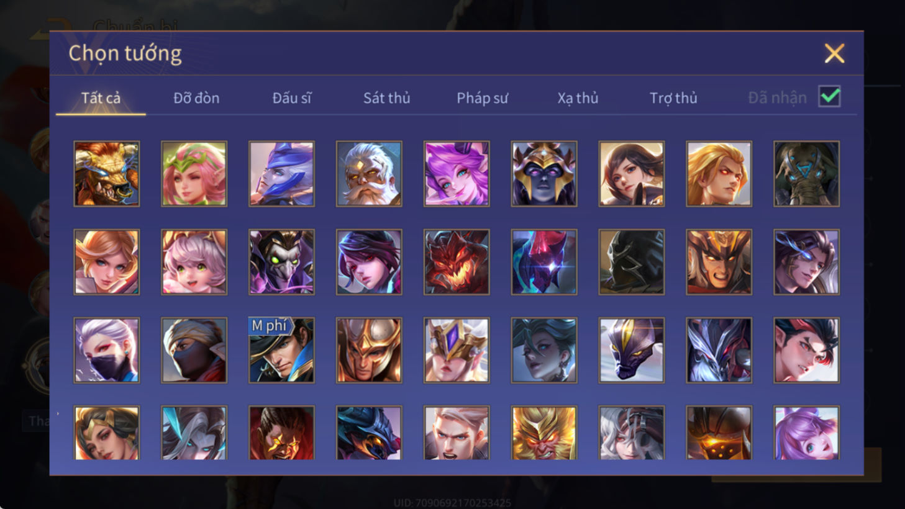Open the Đấu sĩ tab
The image size is (905, 509).
tap(292, 98)
